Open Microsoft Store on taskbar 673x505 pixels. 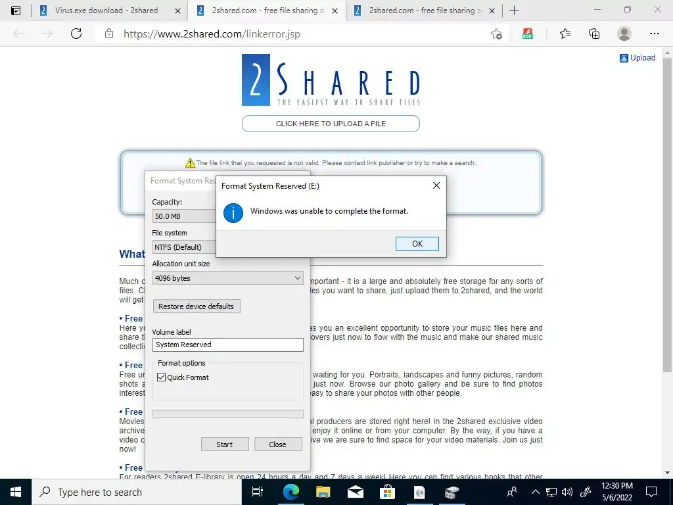(387, 492)
